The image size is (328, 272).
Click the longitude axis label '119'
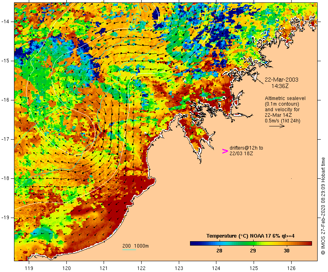[x=29, y=268]
